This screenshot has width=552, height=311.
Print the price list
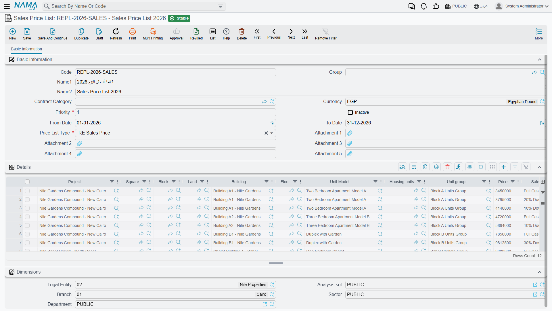(x=133, y=34)
